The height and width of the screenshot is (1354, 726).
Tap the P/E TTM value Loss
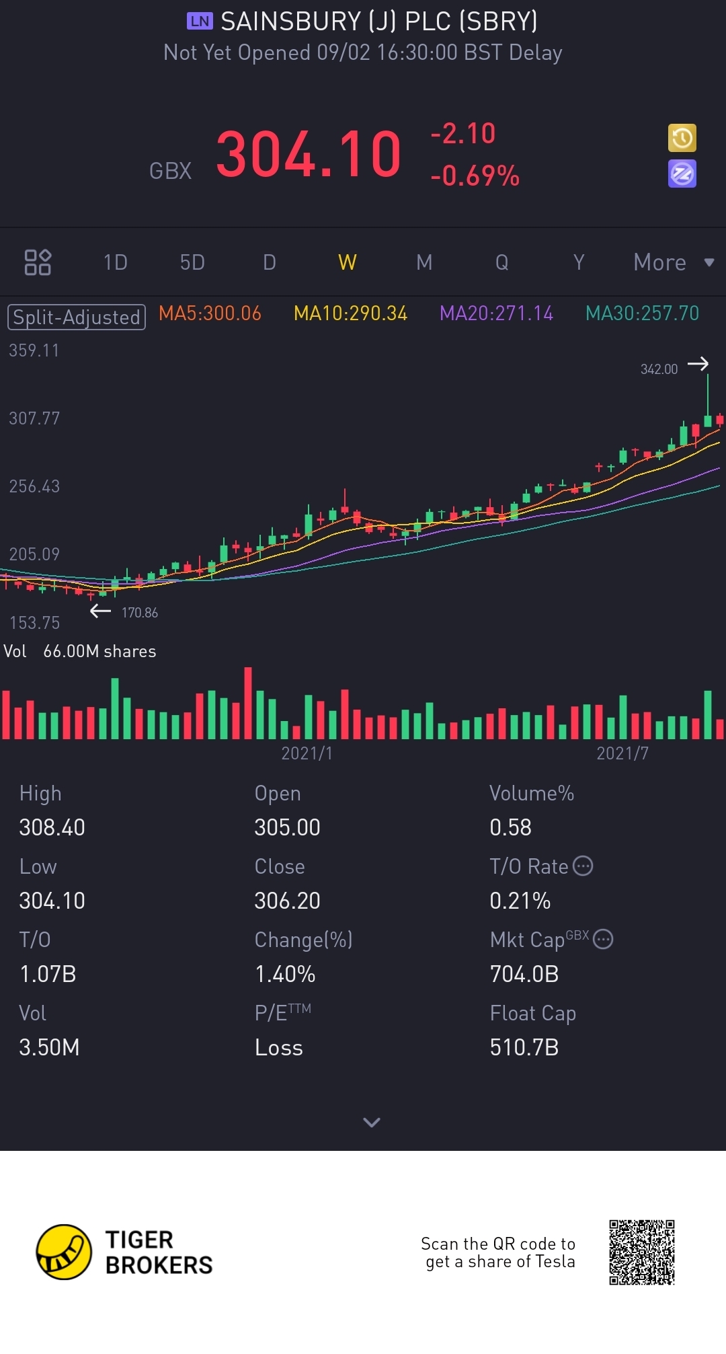pos(278,1047)
